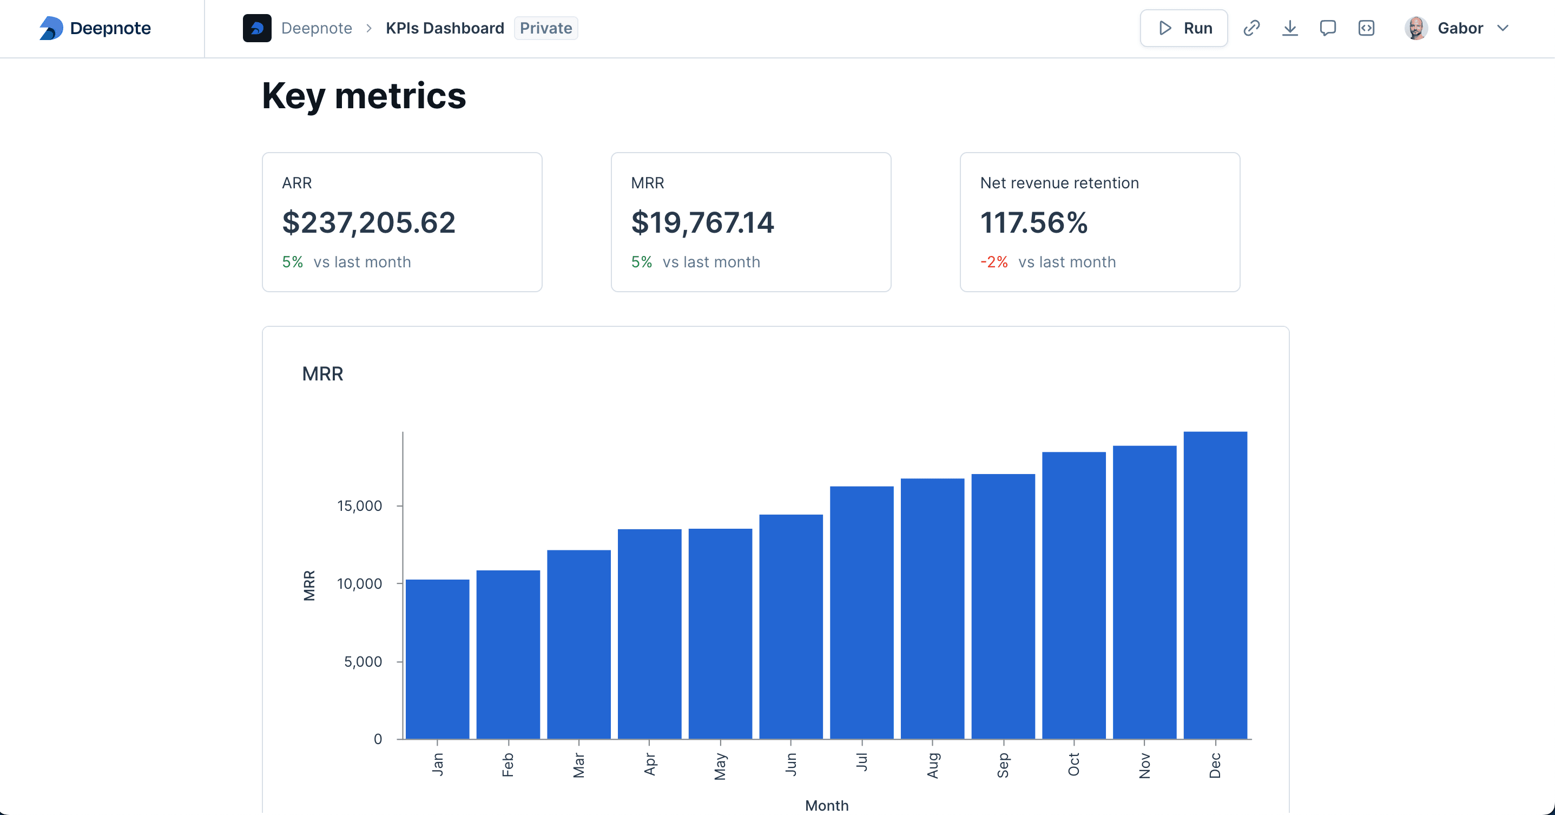Click the Deepnote logo in the top-left
Screen dimensions: 1555x815
coord(95,28)
